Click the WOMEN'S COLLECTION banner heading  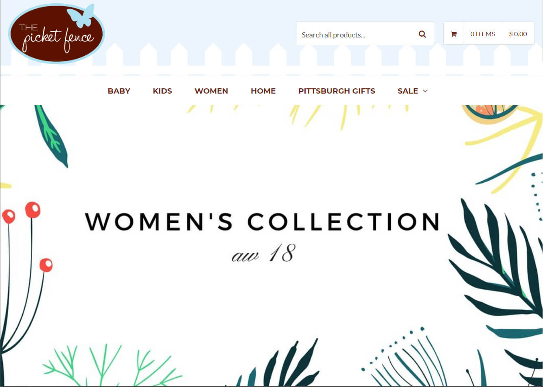(x=262, y=222)
